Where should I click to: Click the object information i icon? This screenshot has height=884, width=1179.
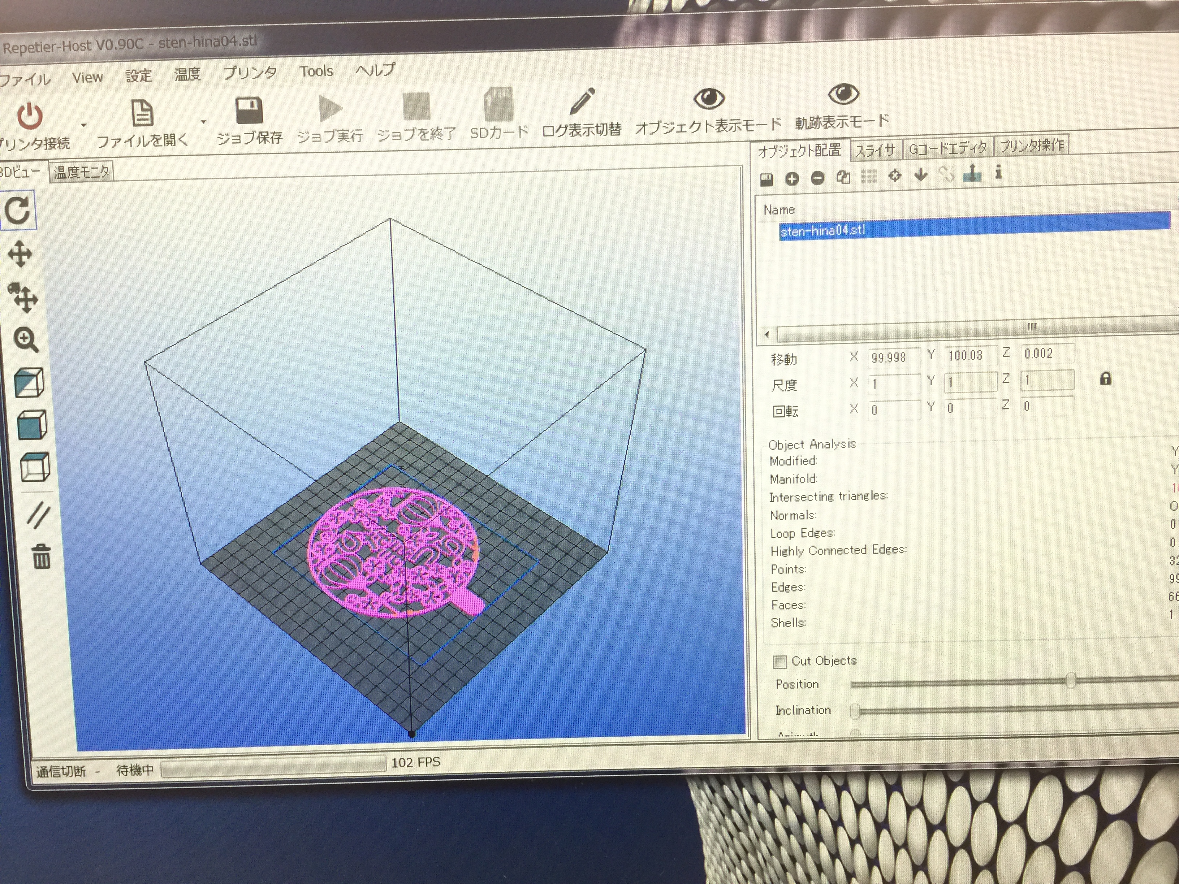coord(998,172)
